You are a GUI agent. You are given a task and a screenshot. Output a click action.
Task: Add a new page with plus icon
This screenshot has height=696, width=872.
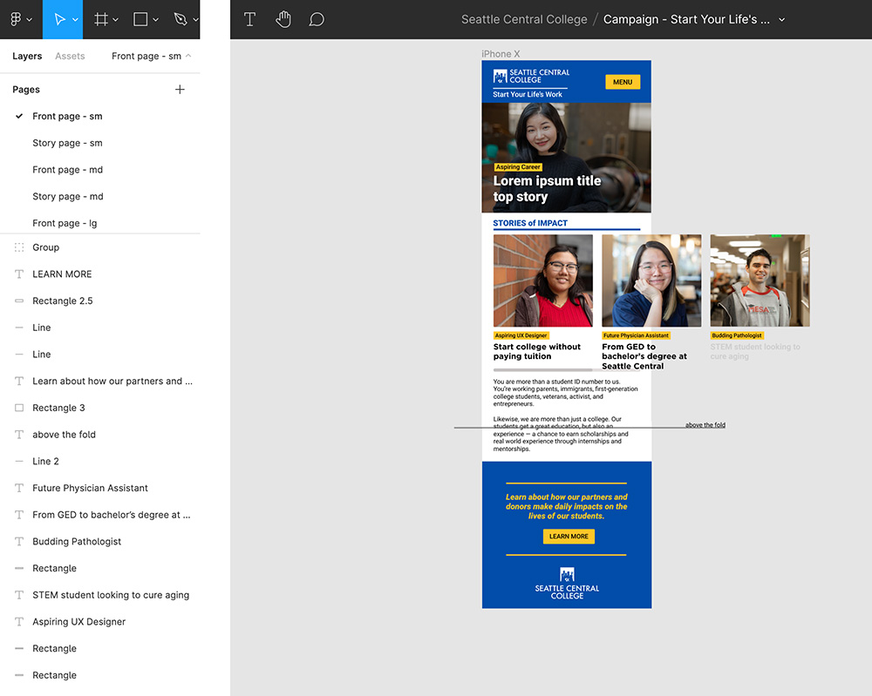tap(180, 90)
